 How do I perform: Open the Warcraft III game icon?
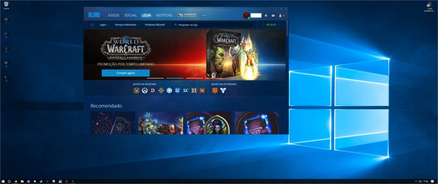[202, 90]
